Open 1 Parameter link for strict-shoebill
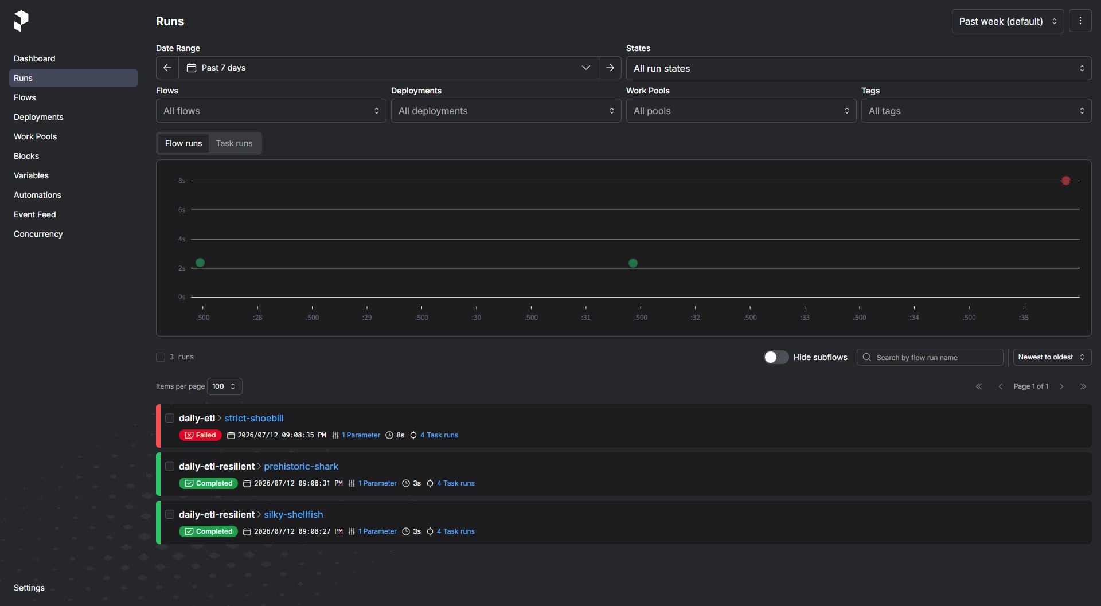 (361, 435)
